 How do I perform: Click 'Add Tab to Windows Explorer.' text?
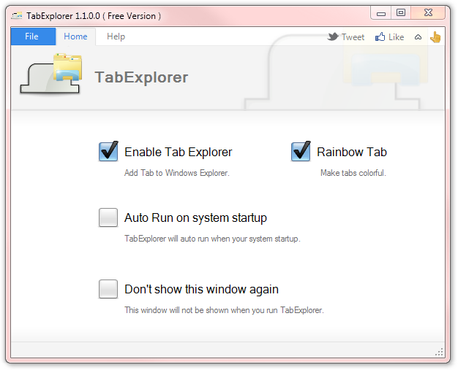point(177,173)
